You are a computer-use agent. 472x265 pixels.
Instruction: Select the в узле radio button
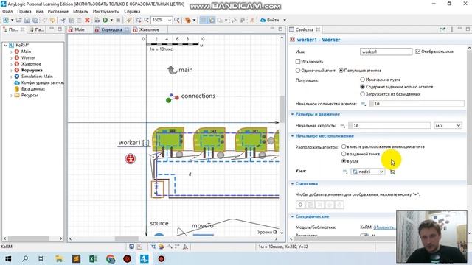click(x=344, y=161)
